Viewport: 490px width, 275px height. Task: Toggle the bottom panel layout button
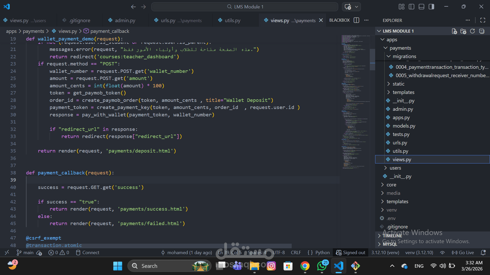pos(421,7)
